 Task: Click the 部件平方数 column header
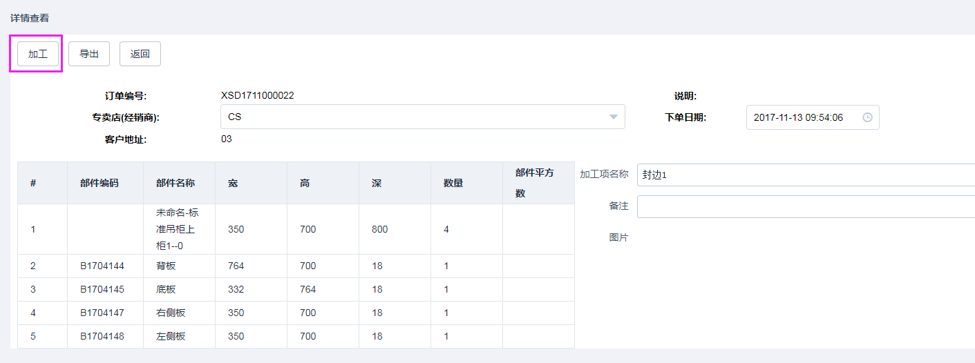tap(535, 183)
